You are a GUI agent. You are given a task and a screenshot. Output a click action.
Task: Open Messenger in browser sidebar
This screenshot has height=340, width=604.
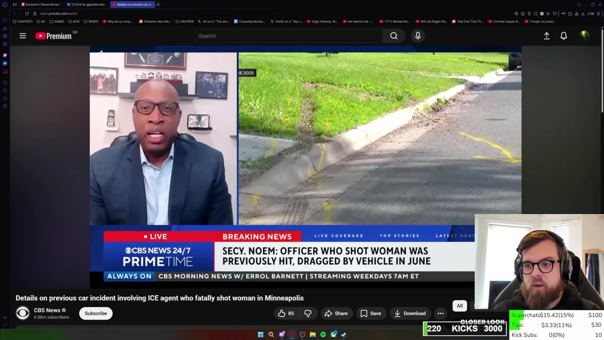coord(5,63)
